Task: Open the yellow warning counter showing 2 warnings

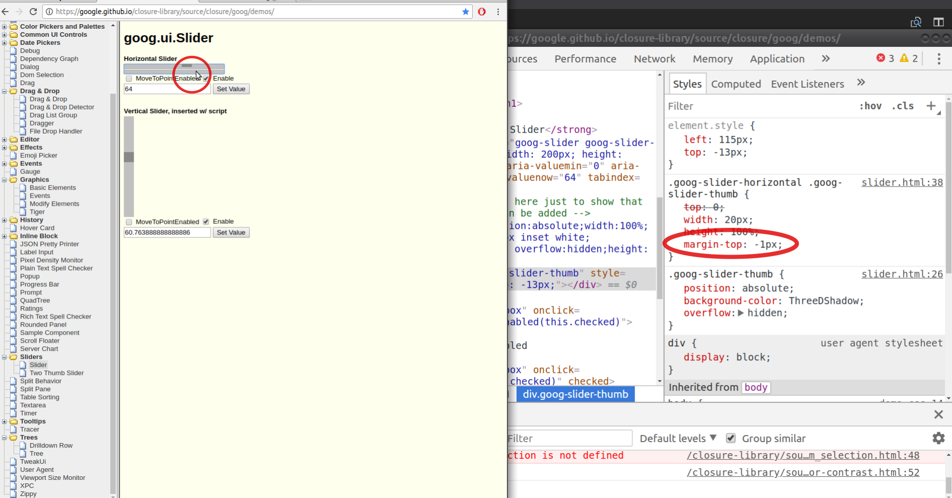Action: [x=909, y=58]
